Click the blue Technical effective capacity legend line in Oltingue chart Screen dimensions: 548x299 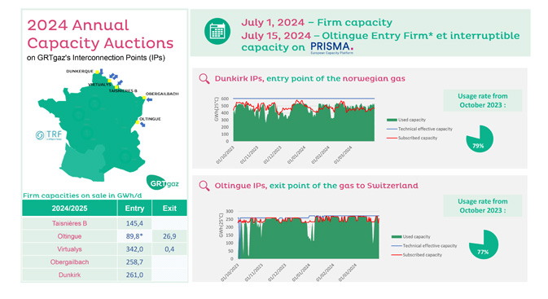pyautogui.click(x=397, y=246)
